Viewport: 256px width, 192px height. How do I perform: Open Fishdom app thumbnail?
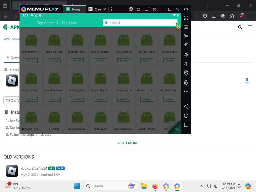click(54, 117)
